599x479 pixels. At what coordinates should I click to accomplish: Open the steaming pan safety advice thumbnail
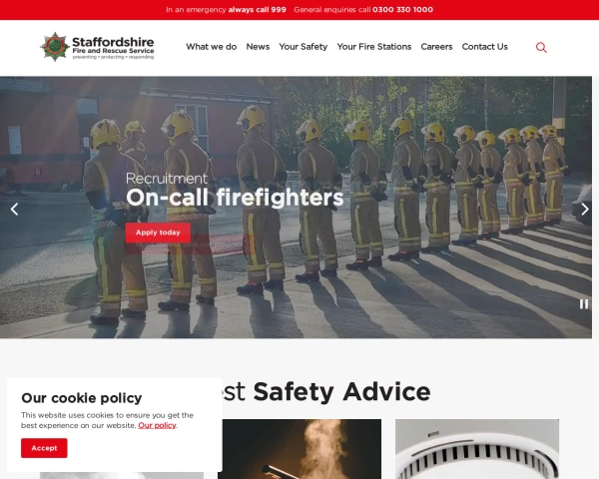coord(299,449)
